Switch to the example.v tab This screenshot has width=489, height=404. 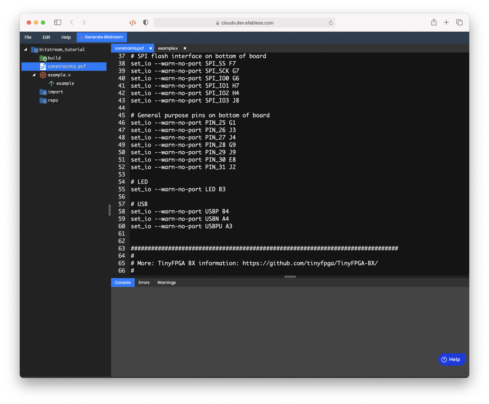pyautogui.click(x=168, y=48)
